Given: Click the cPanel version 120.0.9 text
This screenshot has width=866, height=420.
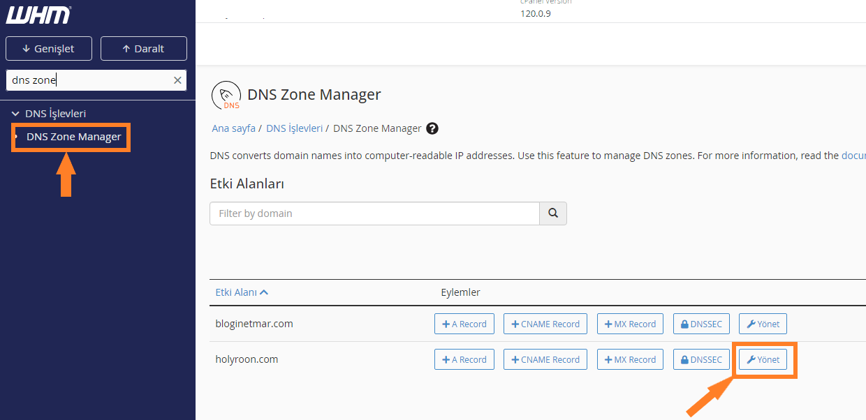Looking at the screenshot, I should 536,13.
